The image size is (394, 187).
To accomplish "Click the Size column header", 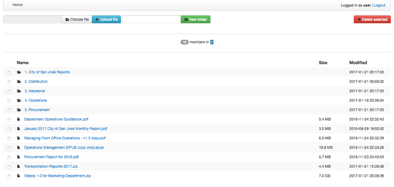I will (323, 62).
